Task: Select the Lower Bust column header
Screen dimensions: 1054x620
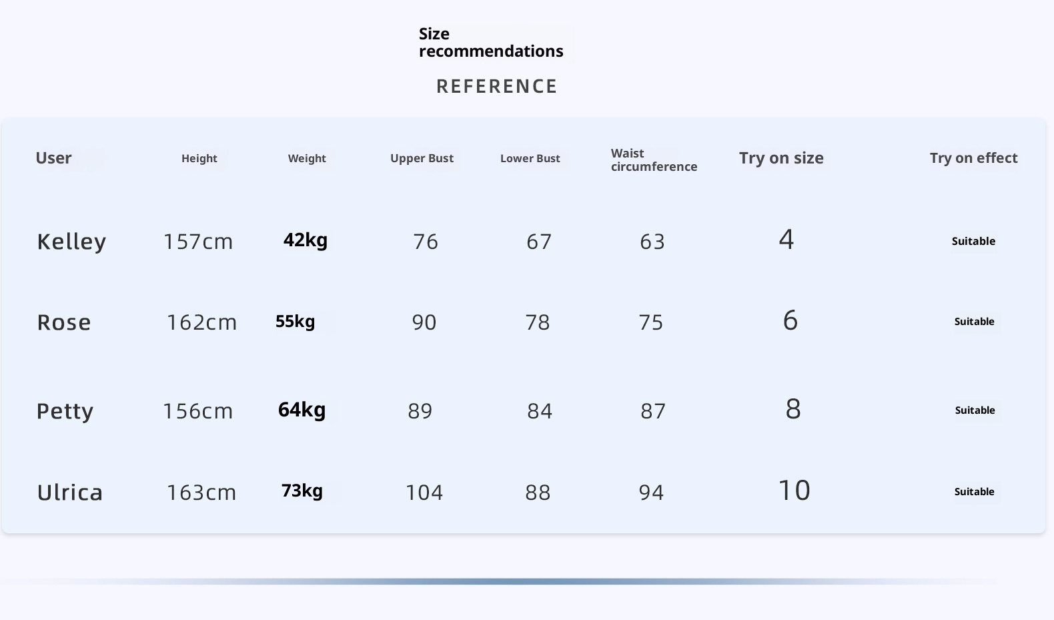Action: (530, 159)
